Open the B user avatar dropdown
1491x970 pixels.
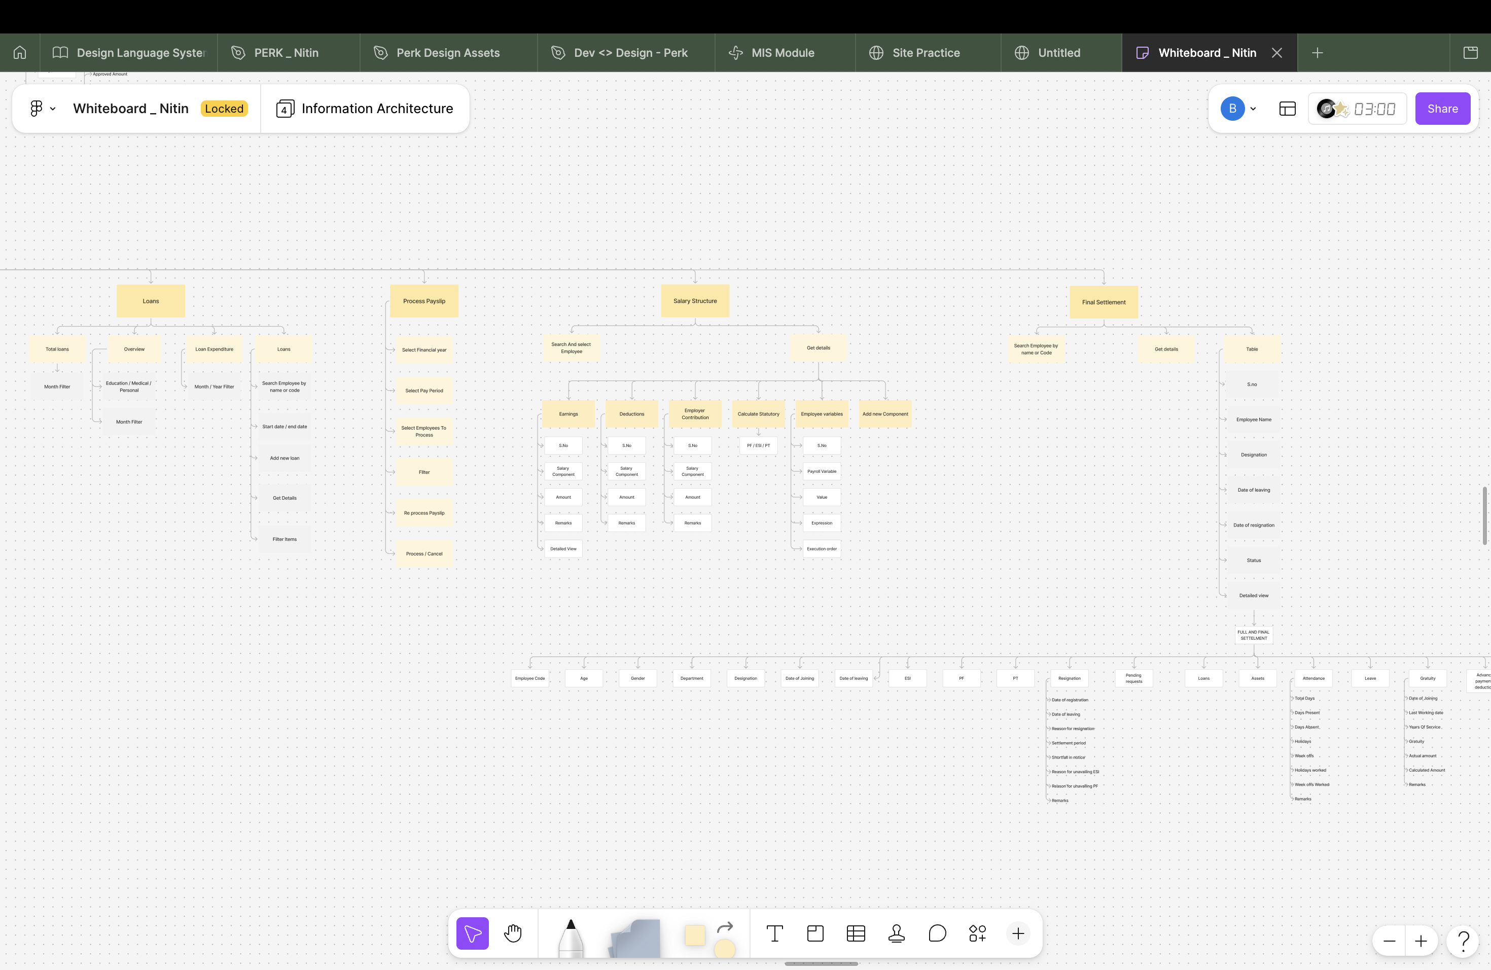coord(1238,109)
